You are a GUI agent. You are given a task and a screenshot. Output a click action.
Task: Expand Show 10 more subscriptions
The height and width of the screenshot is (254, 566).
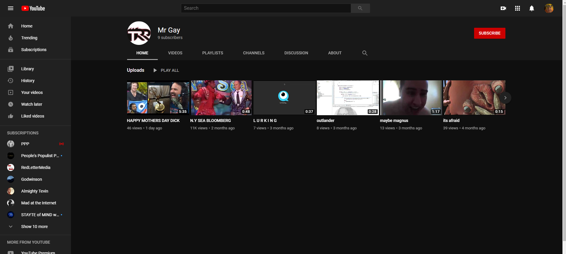(35, 227)
